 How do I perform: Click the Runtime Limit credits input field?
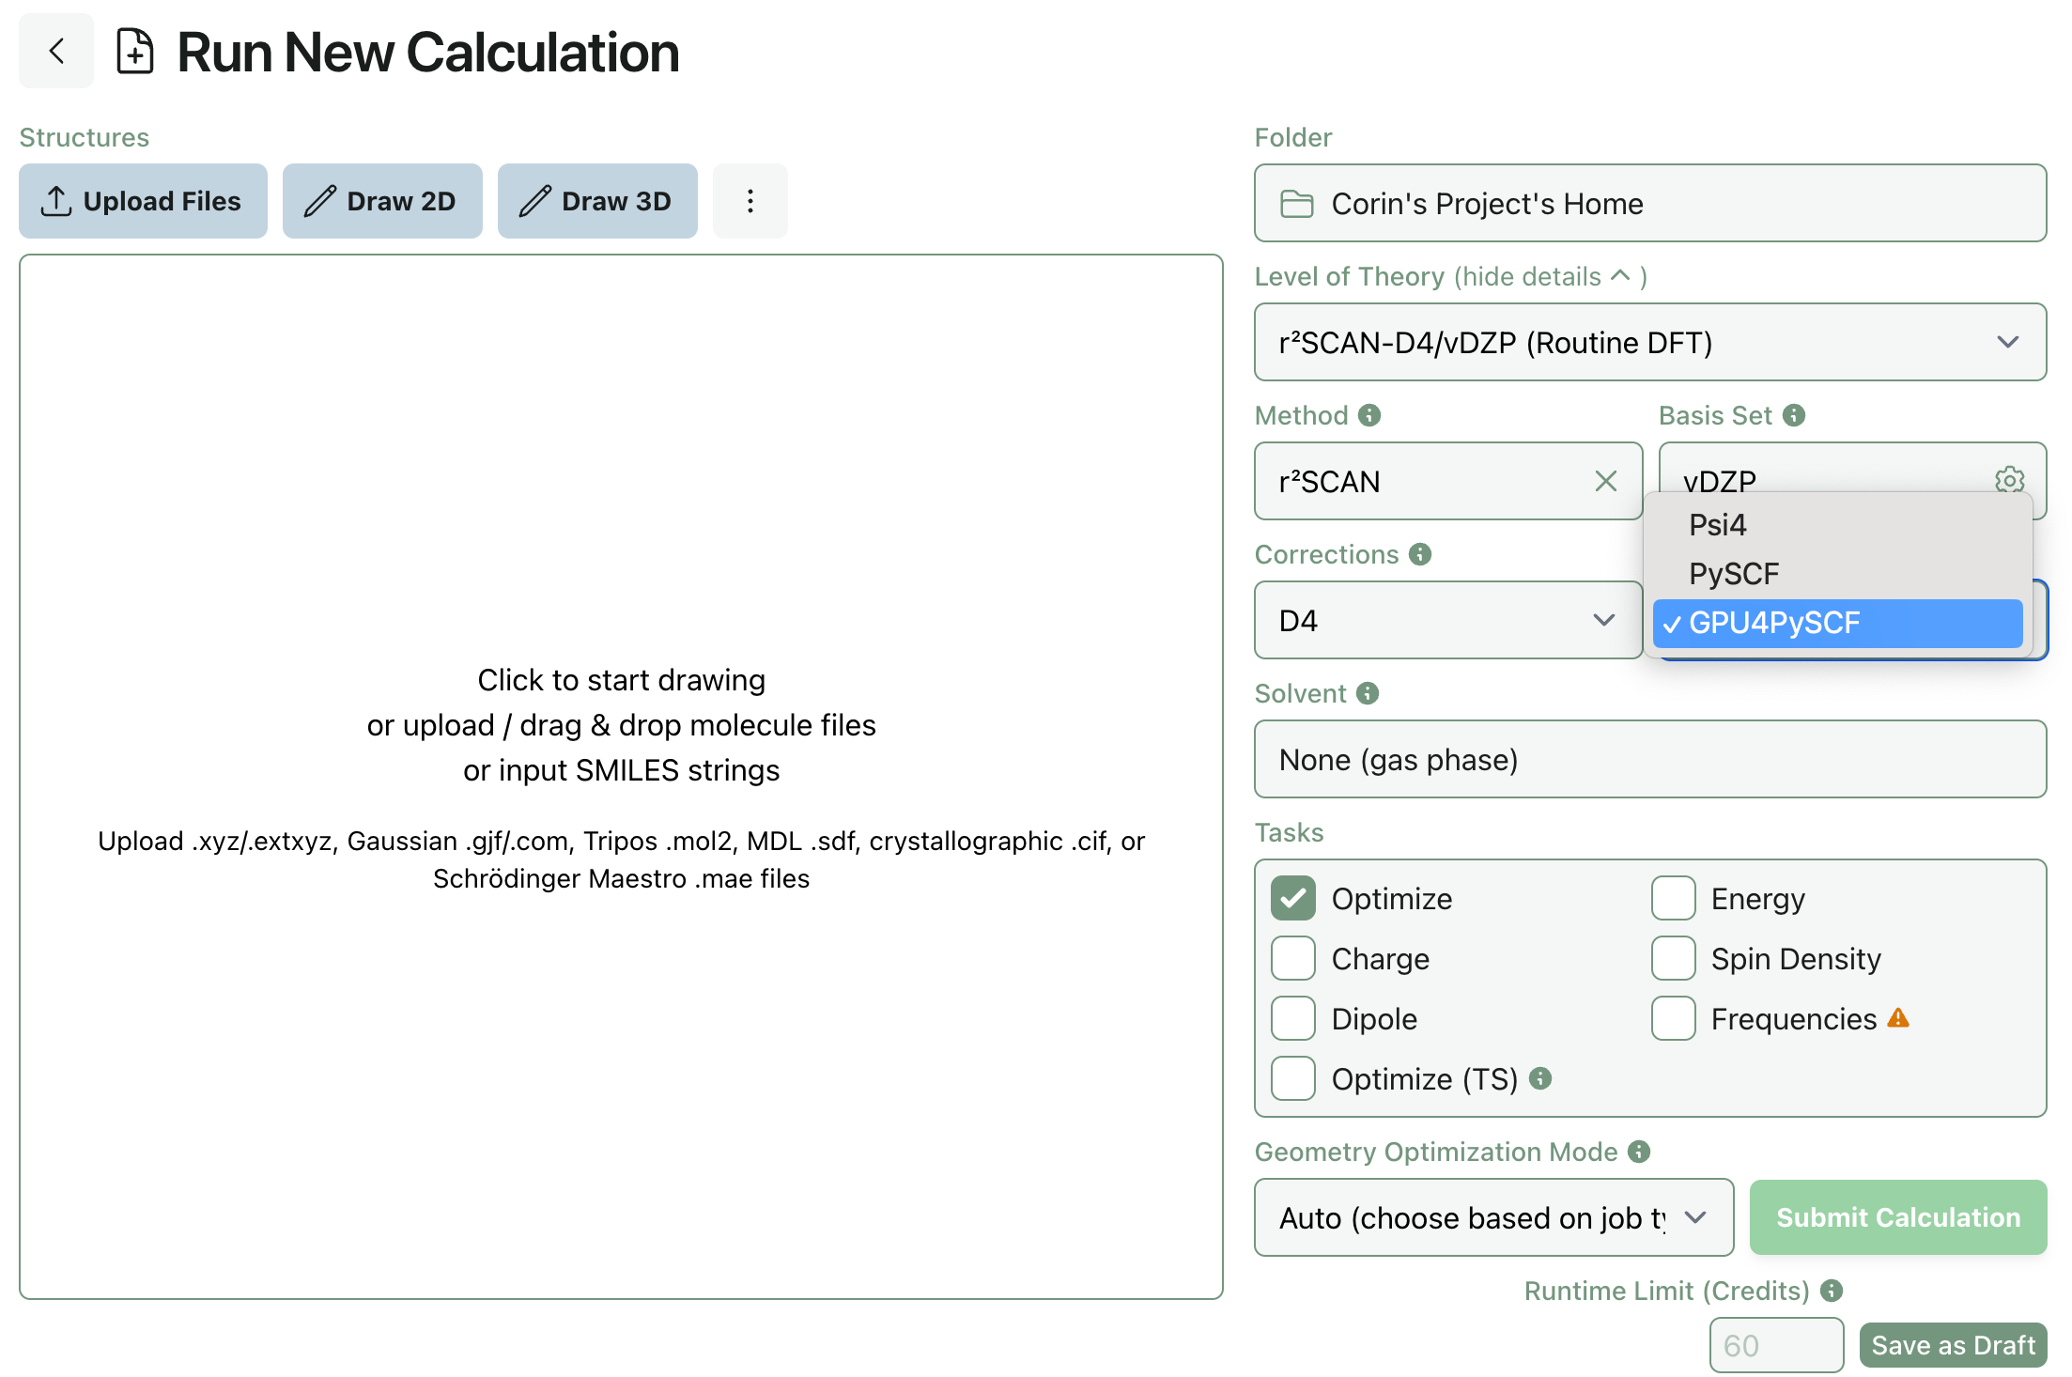click(1775, 1345)
